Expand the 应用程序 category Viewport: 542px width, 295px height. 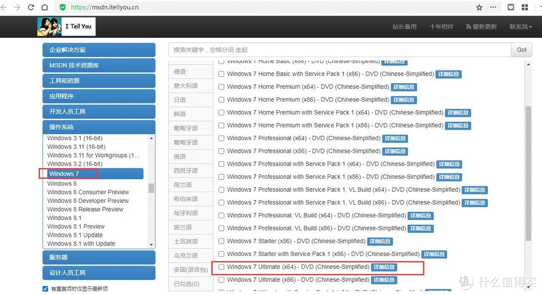point(99,96)
